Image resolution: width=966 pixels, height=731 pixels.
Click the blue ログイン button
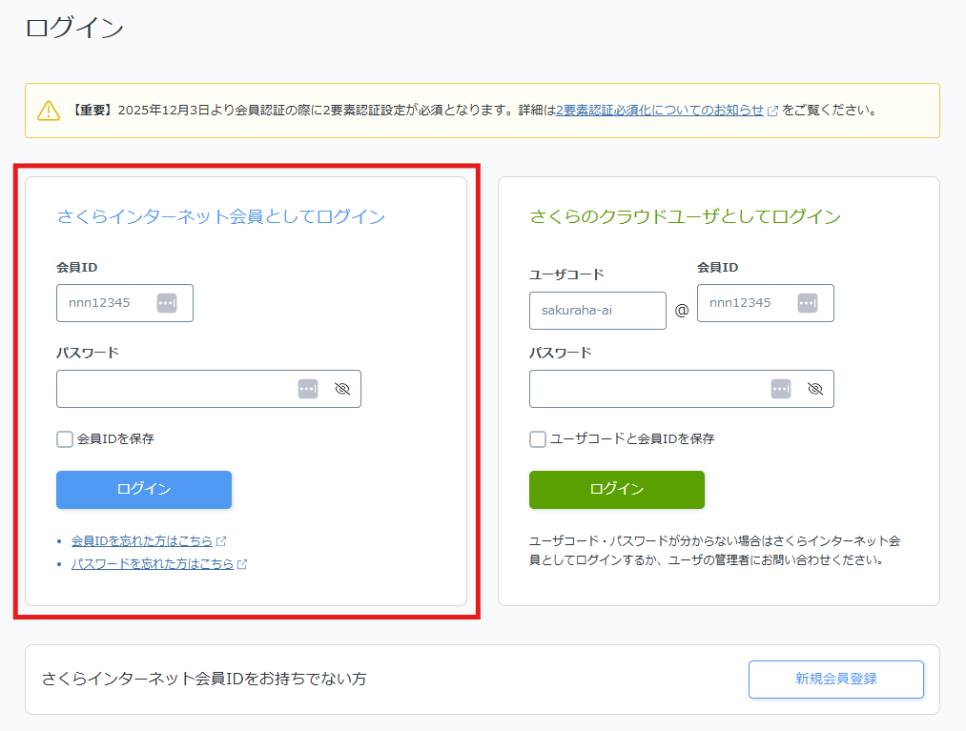click(x=144, y=490)
